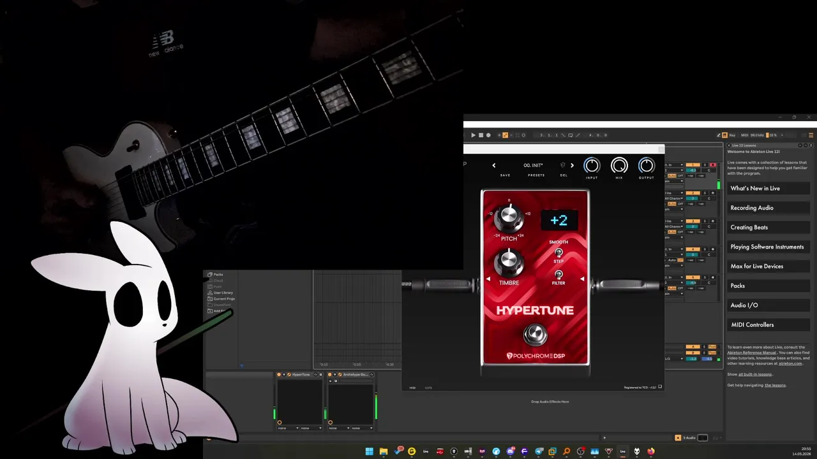Viewport: 817px width, 459px height.
Task: Open the Archetype device wrench icon
Action: (340, 374)
